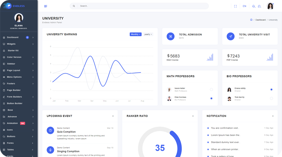Open the Monthly dropdown in University Earning
The height and width of the screenshot is (157, 282).
[135, 34]
